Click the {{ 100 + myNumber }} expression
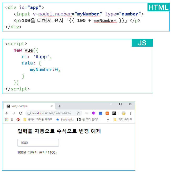This screenshot has width=171, height=173. click(x=97, y=20)
